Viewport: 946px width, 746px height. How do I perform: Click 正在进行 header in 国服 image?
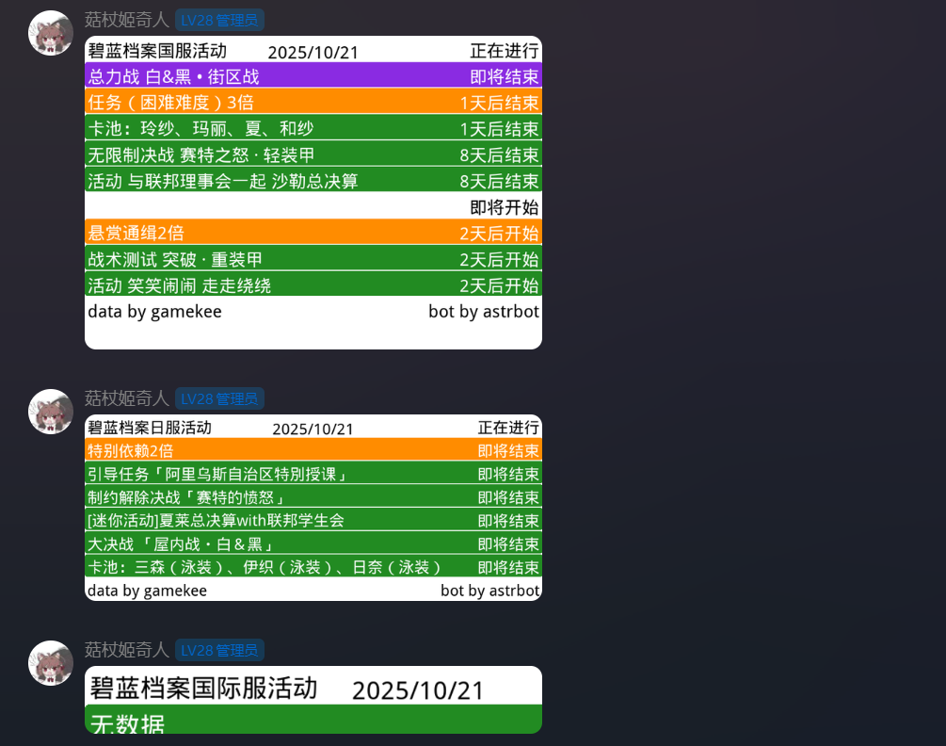pos(505,51)
